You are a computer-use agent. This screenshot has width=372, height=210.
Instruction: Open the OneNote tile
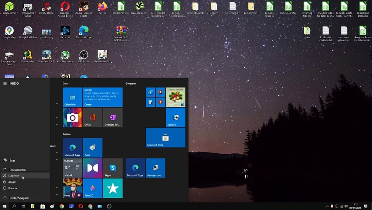point(113,117)
